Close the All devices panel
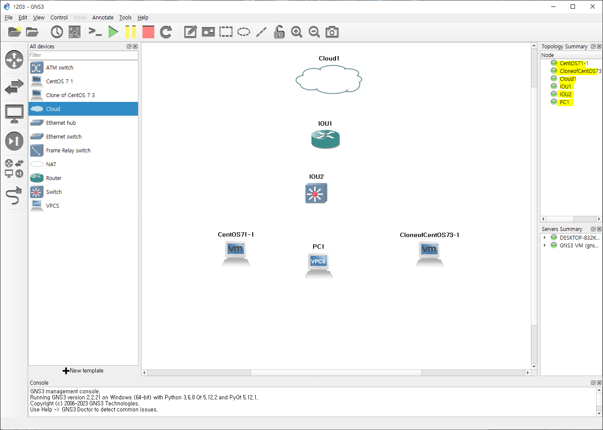 coord(135,47)
